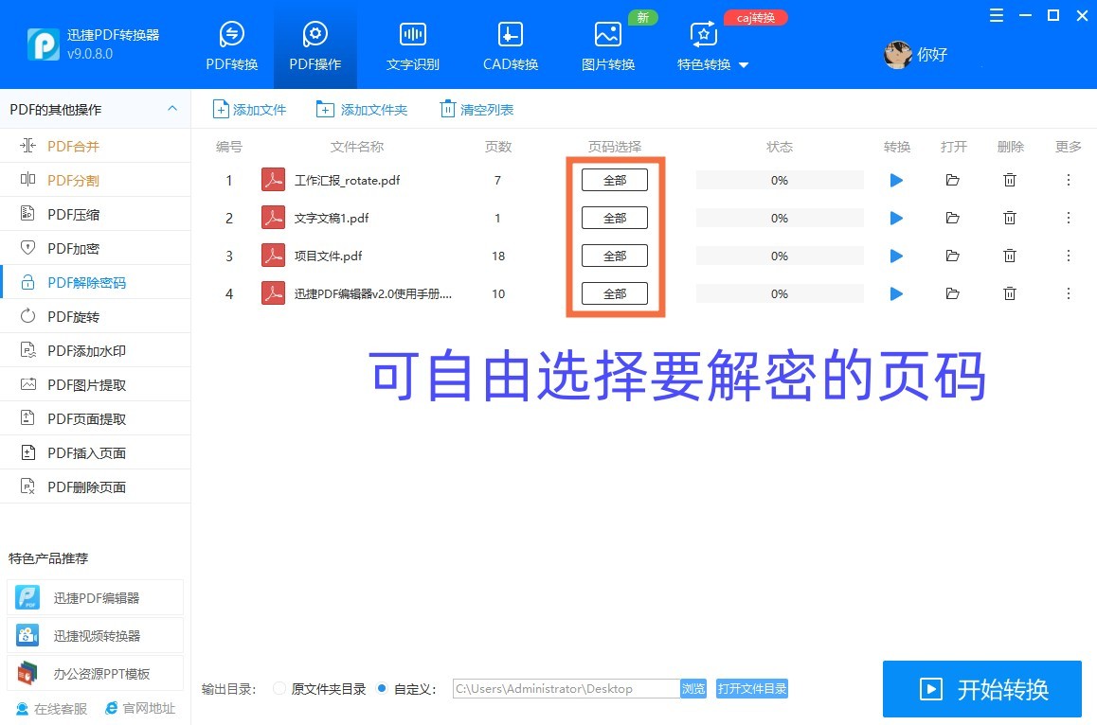Click 在线客服 link
This screenshot has height=725, width=1097.
coord(52,709)
